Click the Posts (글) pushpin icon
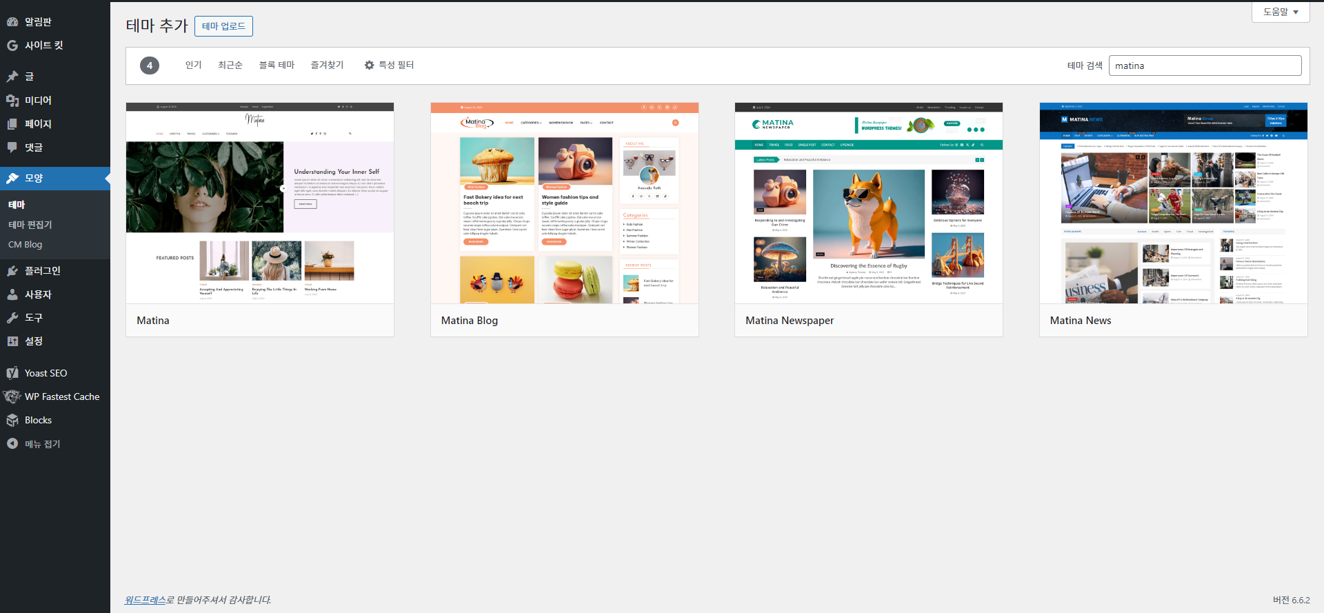 point(12,77)
